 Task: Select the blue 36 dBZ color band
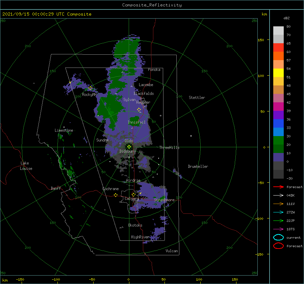278,123
